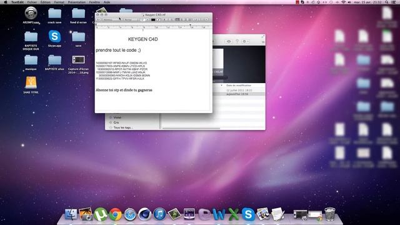Open the Apple menu
The width and height of the screenshot is (400, 225).
(x=6, y=2)
